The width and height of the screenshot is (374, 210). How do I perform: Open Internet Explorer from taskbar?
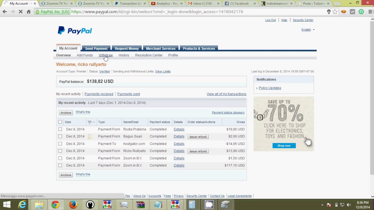click(x=22, y=204)
